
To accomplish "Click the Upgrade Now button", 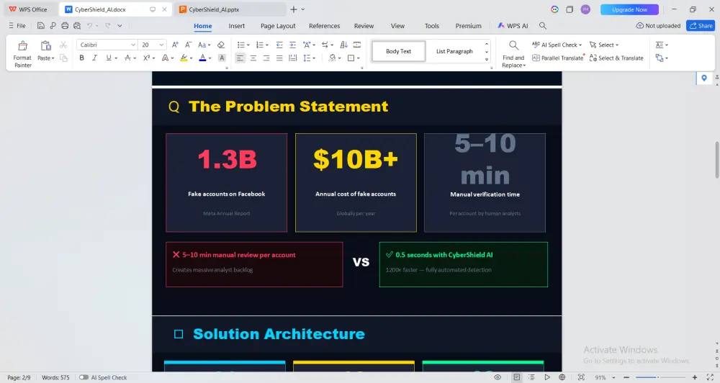I will 629,9.
